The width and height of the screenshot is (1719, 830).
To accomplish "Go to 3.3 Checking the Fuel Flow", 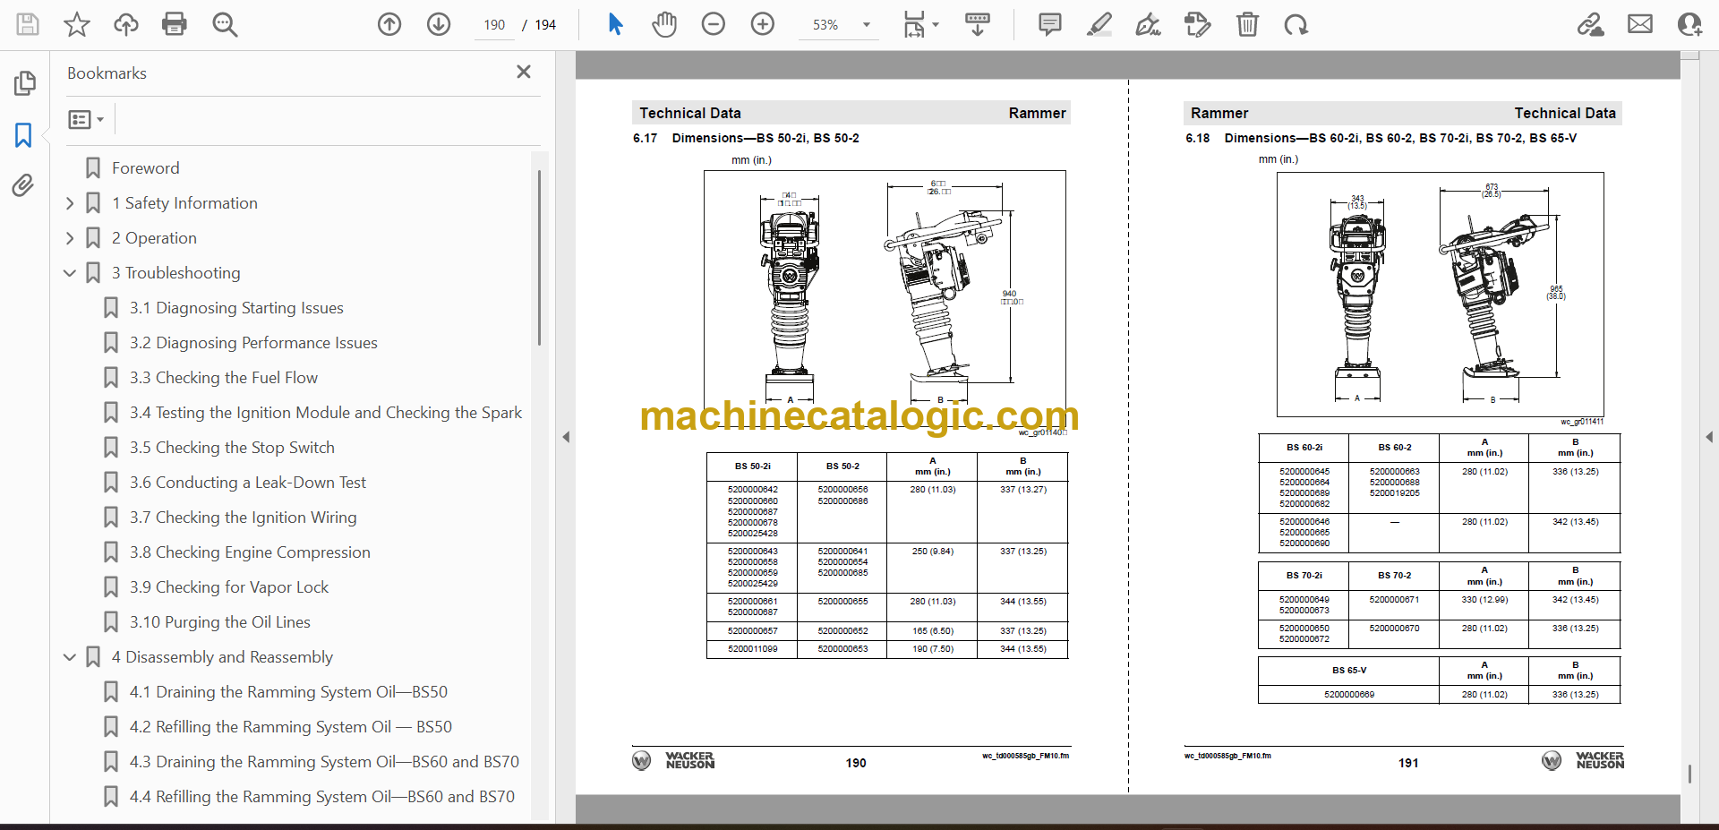I will click(224, 378).
